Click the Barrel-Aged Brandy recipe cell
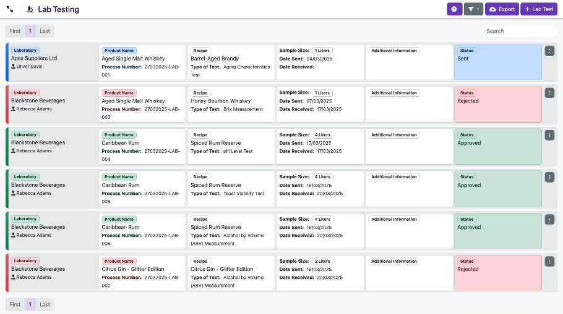This screenshot has width=563, height=314. 231,62
